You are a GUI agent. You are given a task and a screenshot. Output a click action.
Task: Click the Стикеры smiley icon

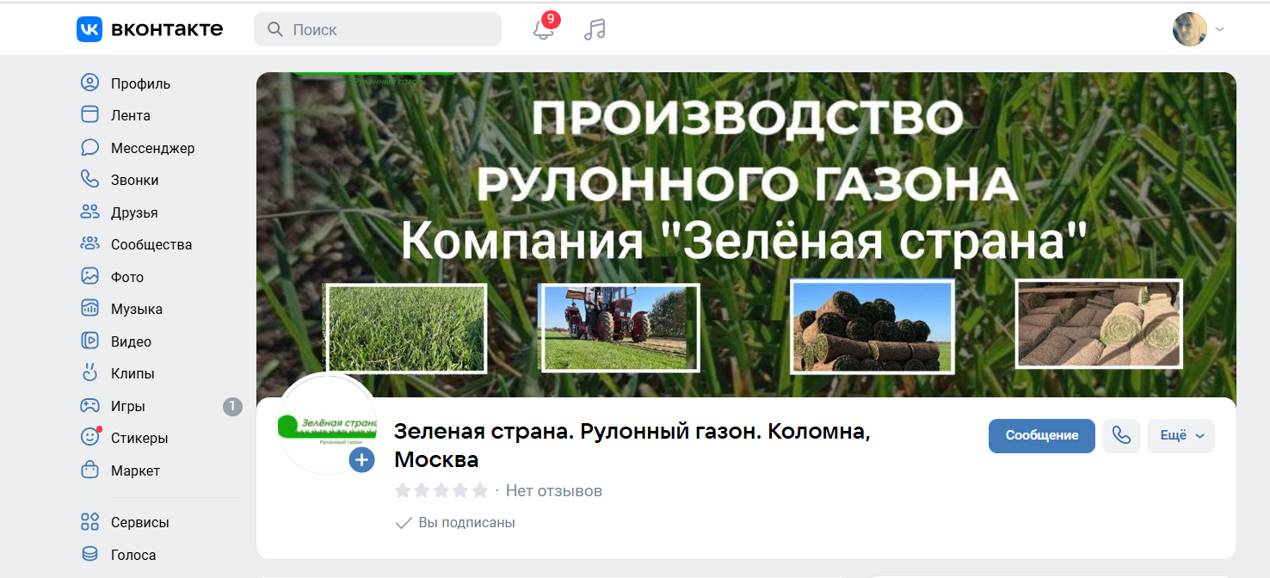tap(90, 438)
